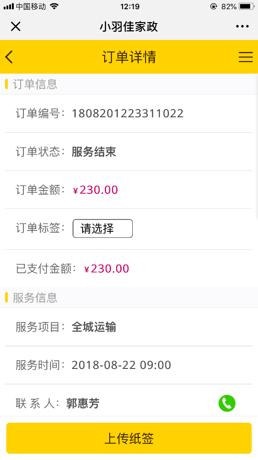This screenshot has width=258, height=460.
Task: Tap the 服务结束 order status text
Action: [94, 152]
